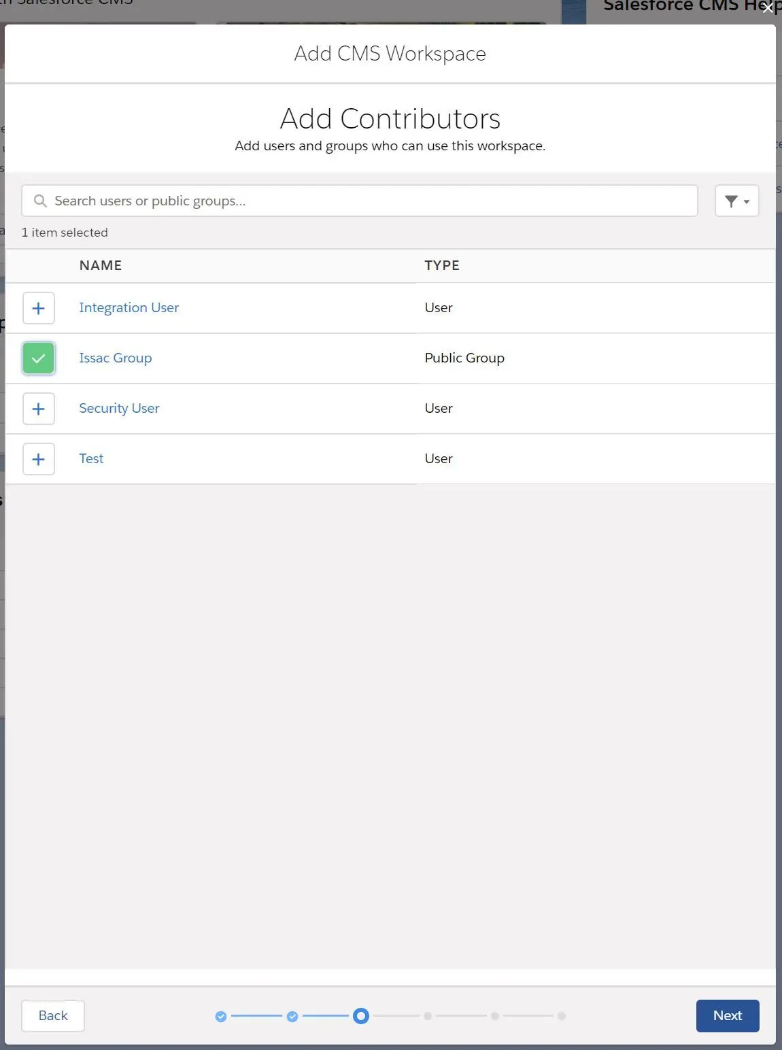782x1050 pixels.
Task: Open the filter dropdown
Action: [x=737, y=201]
